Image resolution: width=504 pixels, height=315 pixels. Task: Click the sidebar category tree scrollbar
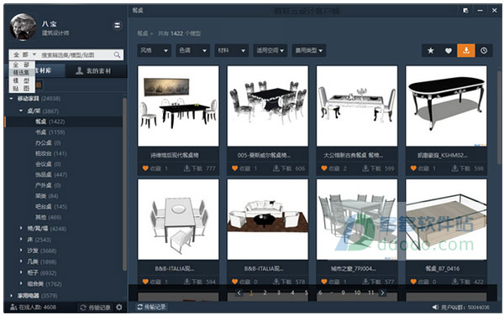pyautogui.click(x=124, y=184)
